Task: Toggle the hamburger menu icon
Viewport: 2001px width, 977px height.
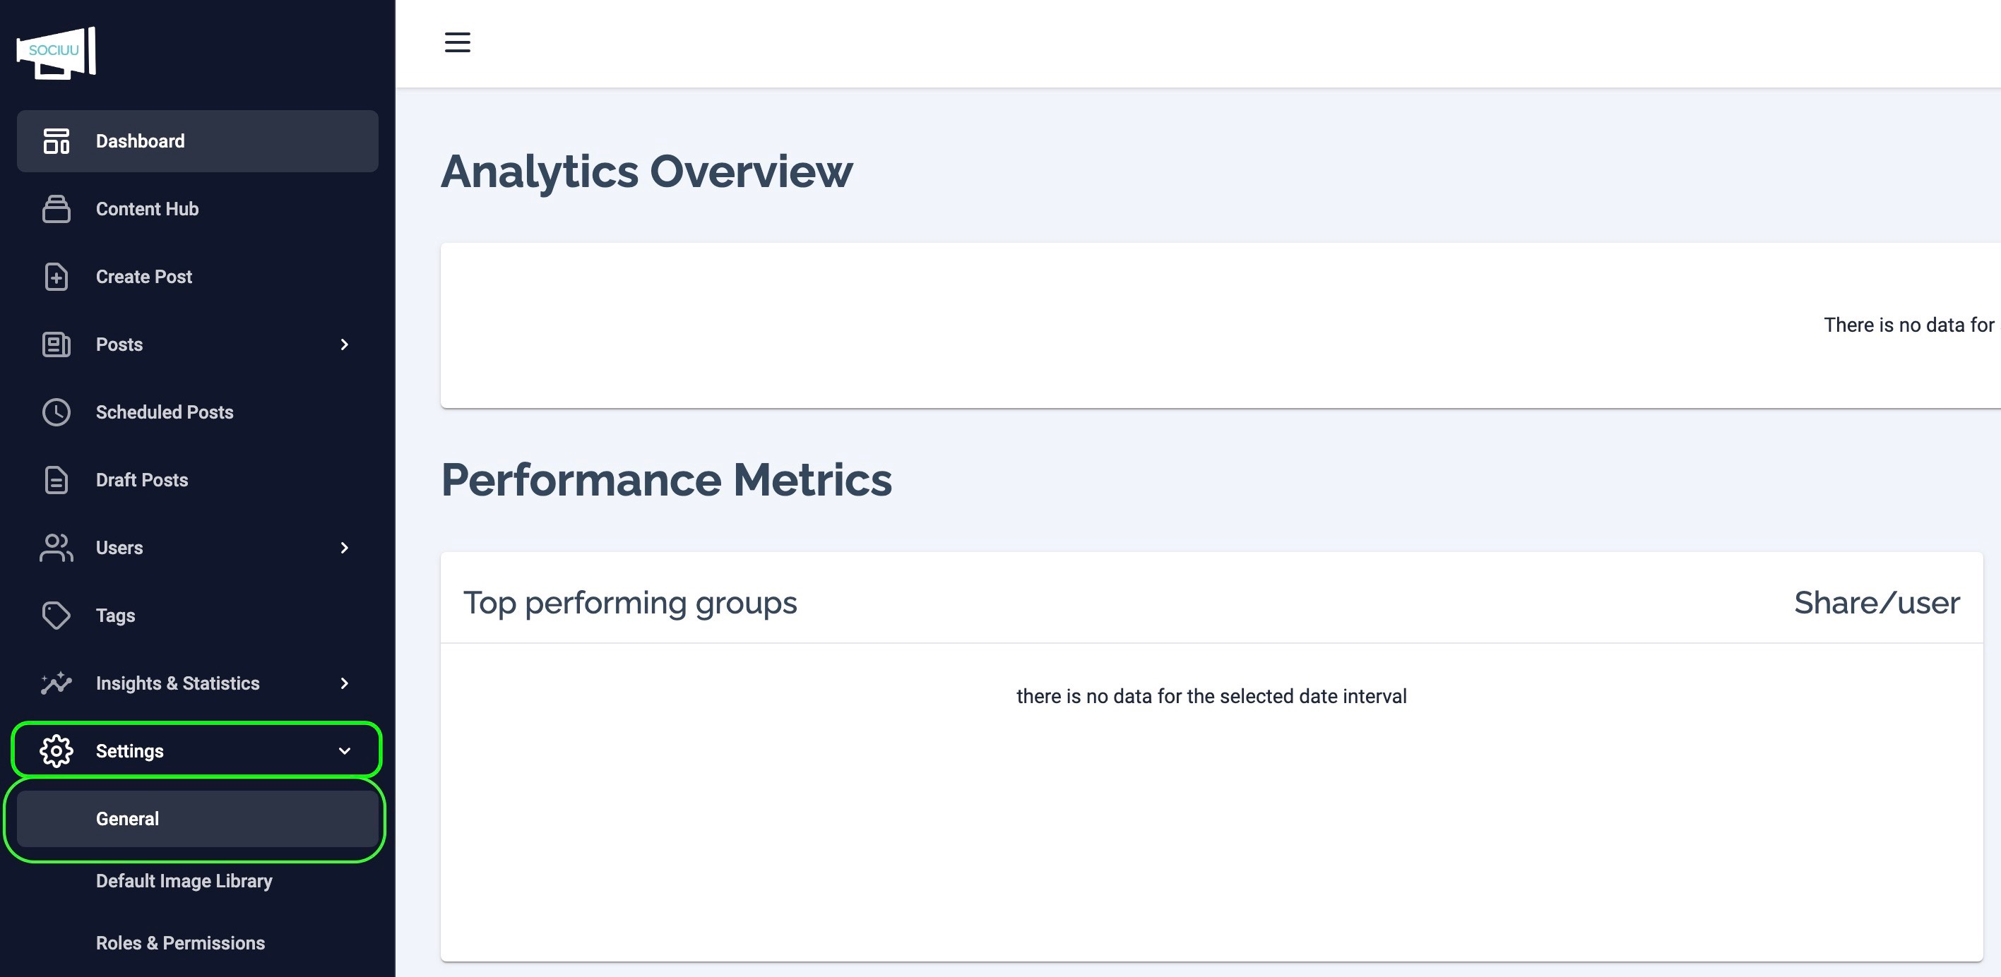Action: tap(457, 42)
